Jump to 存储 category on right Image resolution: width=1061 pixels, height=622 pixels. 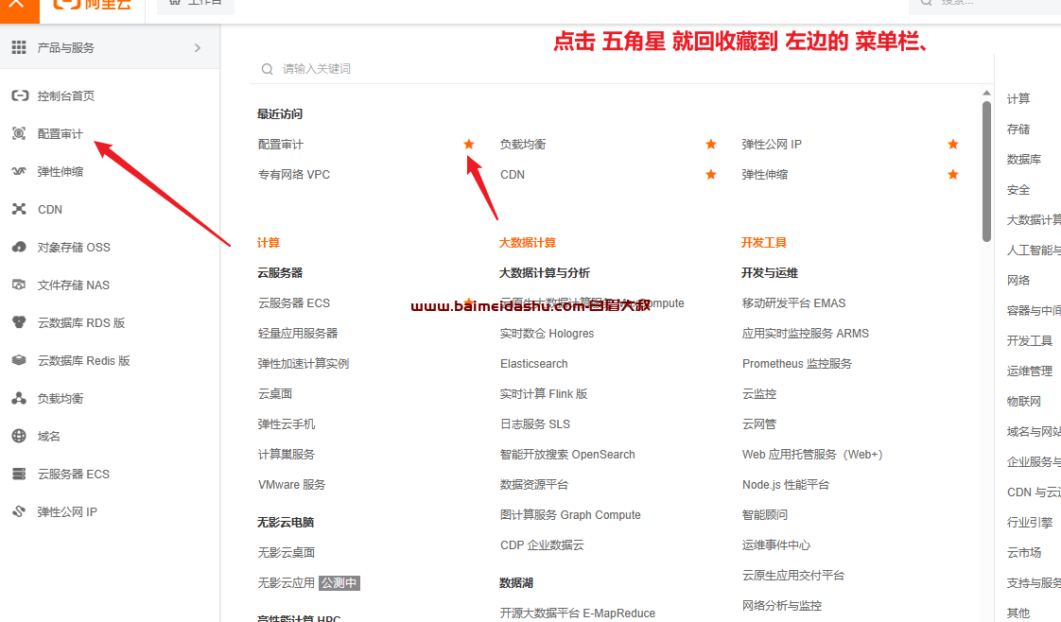click(x=1018, y=130)
